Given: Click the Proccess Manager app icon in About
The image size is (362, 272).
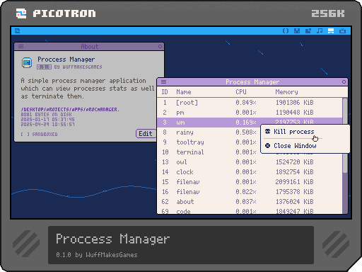Looking at the screenshot, I should point(27,62).
